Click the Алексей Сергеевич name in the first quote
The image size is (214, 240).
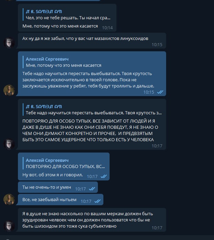click(47, 59)
